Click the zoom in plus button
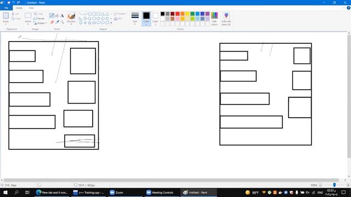This screenshot has width=351, height=197. pos(348,185)
